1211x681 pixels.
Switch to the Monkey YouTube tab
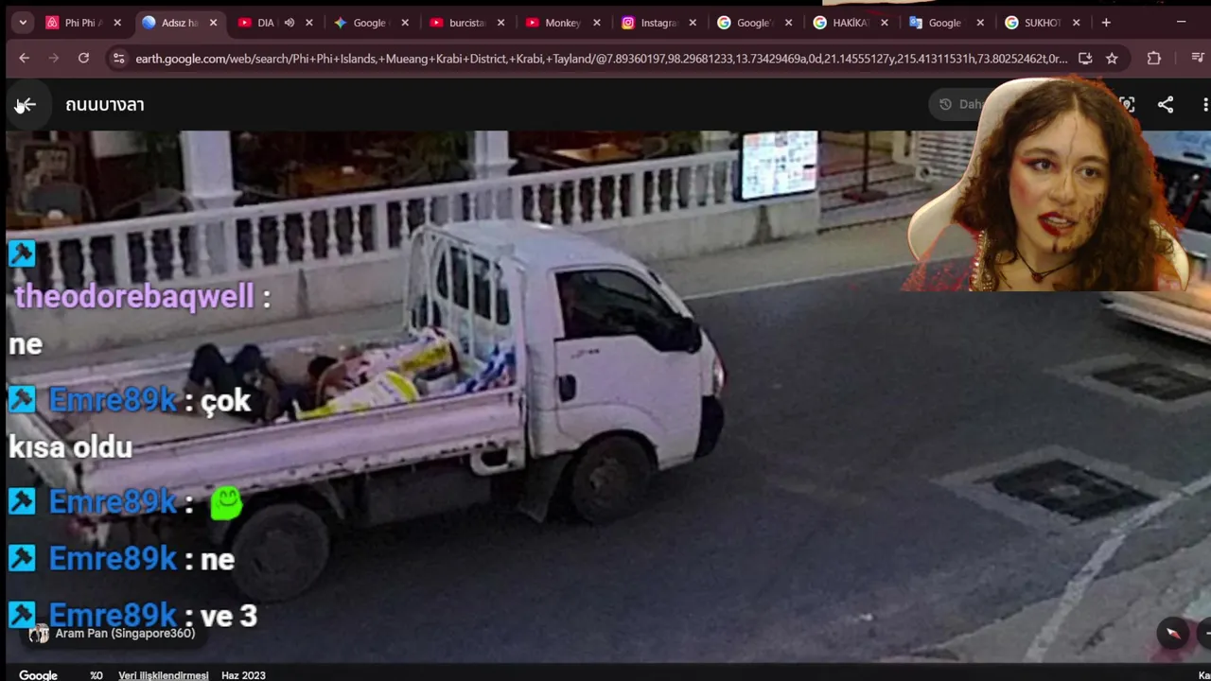(562, 23)
